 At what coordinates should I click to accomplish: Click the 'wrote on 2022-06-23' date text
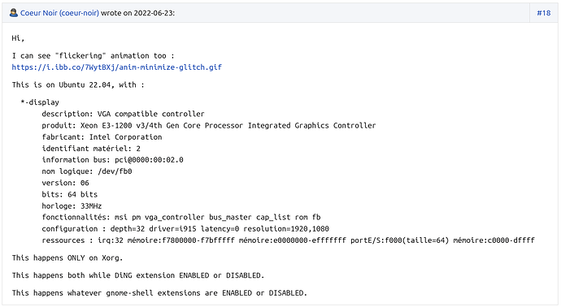tap(137, 13)
